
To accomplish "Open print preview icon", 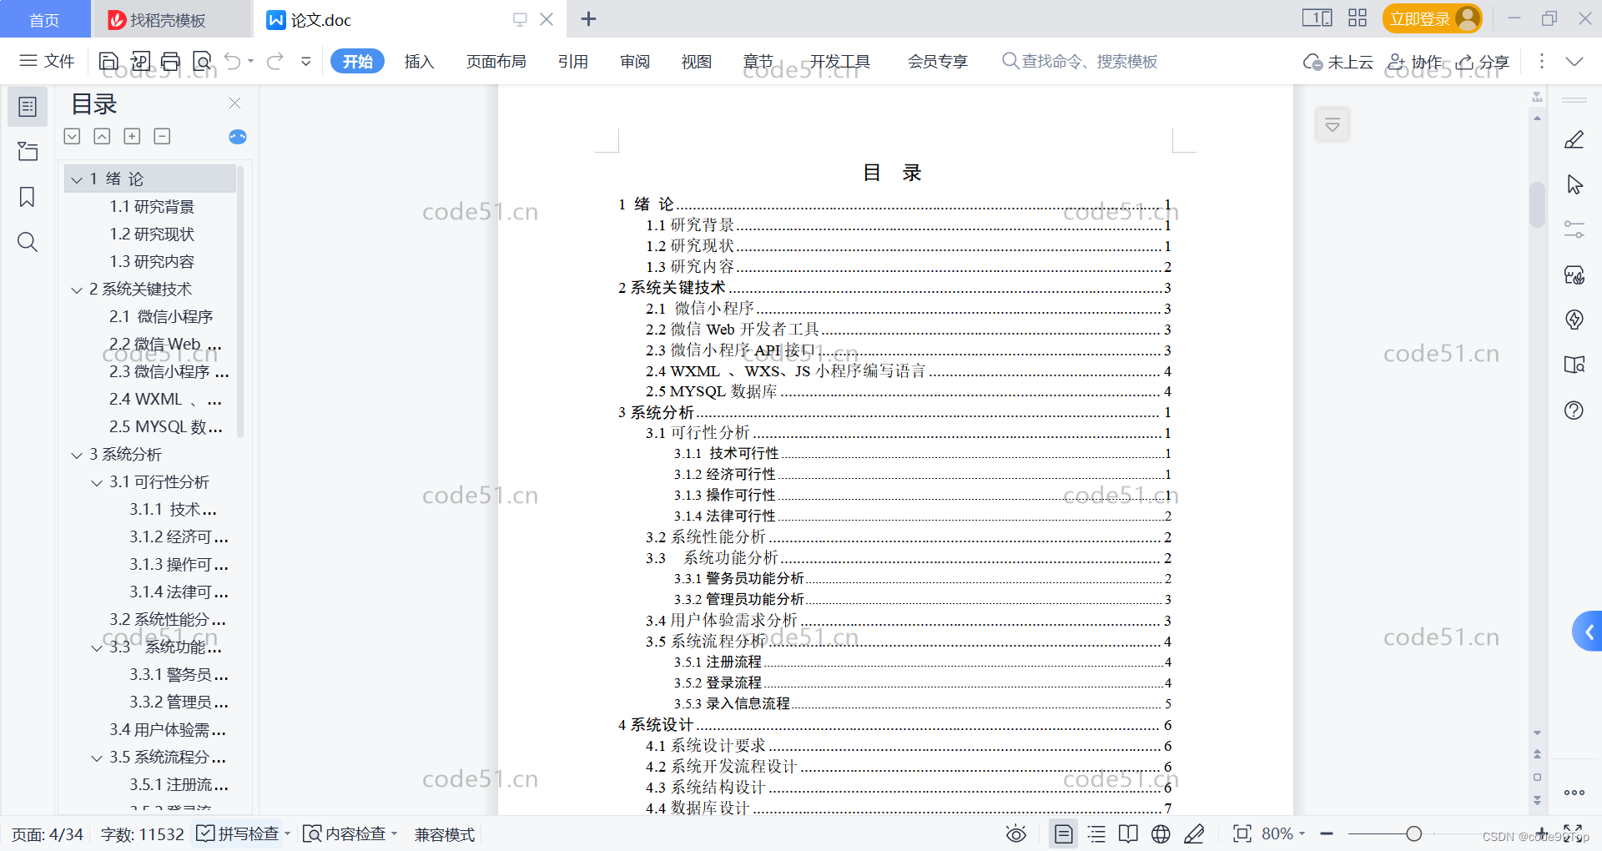I will pos(202,61).
